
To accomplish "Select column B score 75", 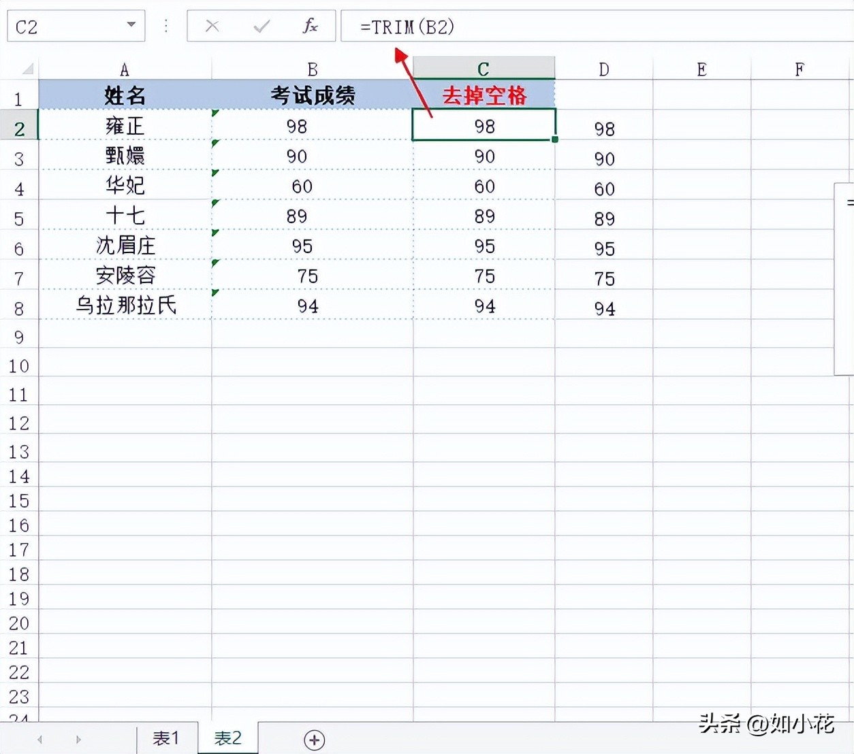I will [x=313, y=276].
